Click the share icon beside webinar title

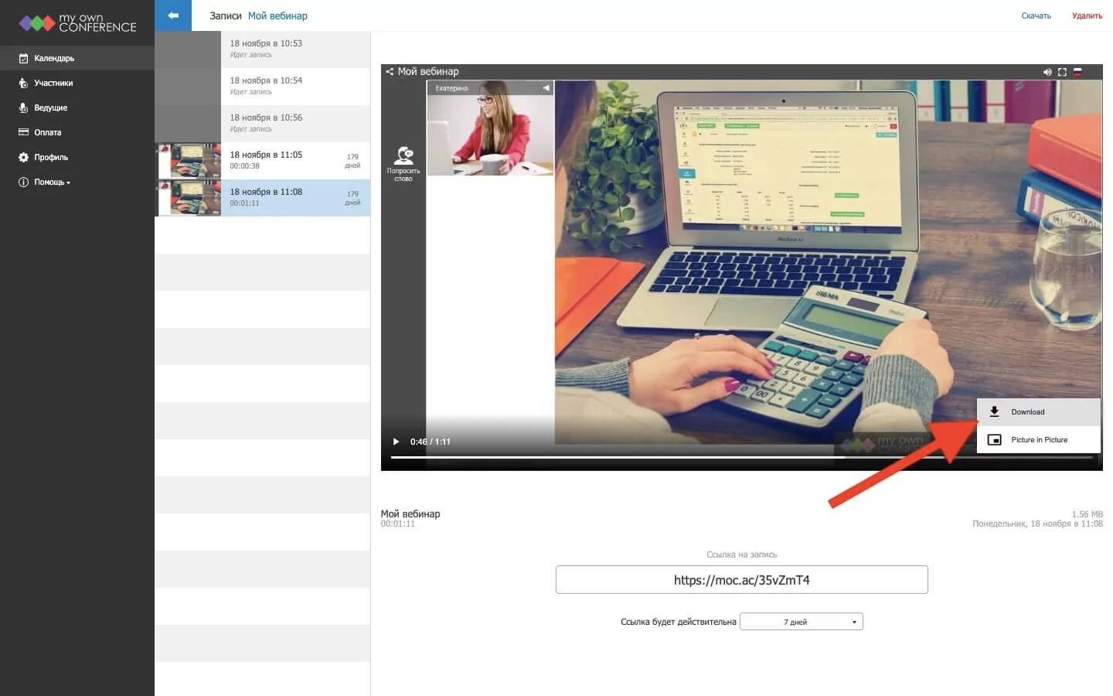390,72
